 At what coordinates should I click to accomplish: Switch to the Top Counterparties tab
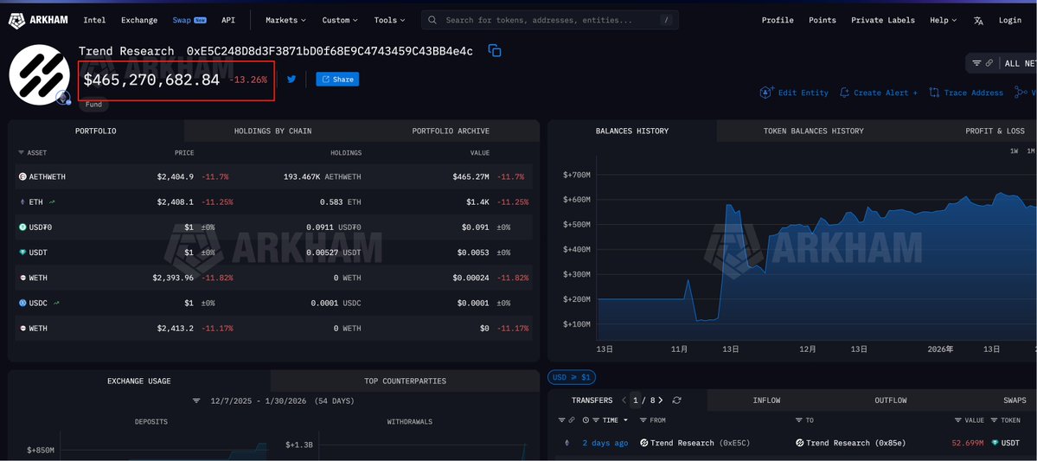(405, 381)
